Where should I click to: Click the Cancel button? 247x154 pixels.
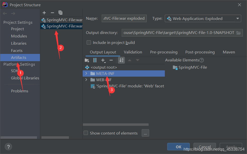coord(205,147)
